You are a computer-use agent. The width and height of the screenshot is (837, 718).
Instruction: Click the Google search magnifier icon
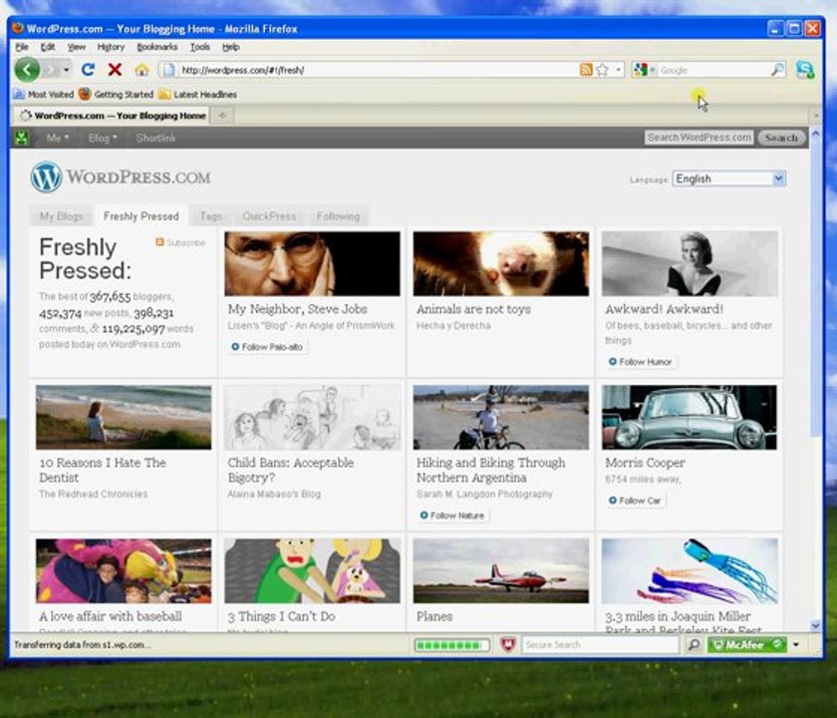point(778,70)
